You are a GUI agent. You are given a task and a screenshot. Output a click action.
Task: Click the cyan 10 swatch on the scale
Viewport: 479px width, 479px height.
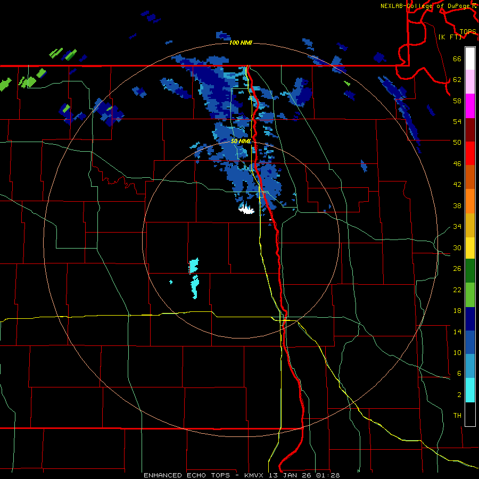[x=470, y=390]
